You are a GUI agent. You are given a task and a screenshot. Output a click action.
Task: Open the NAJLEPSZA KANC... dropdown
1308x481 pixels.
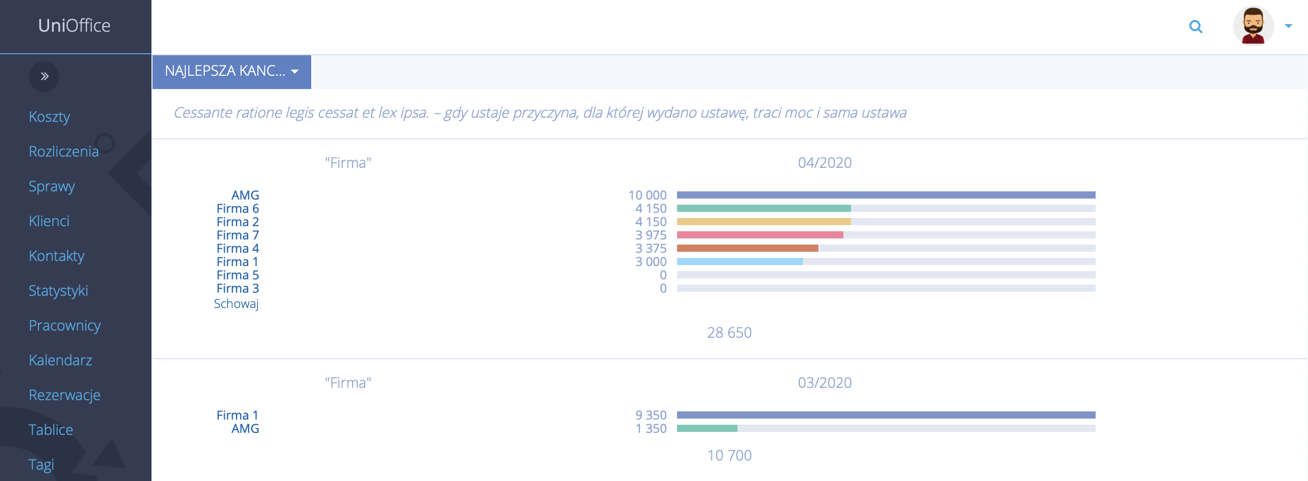coord(231,72)
